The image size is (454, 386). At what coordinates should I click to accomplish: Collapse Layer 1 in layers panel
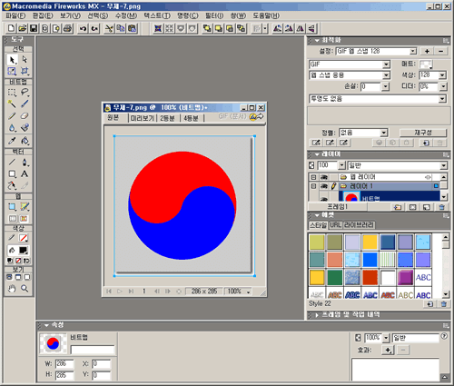[313, 186]
